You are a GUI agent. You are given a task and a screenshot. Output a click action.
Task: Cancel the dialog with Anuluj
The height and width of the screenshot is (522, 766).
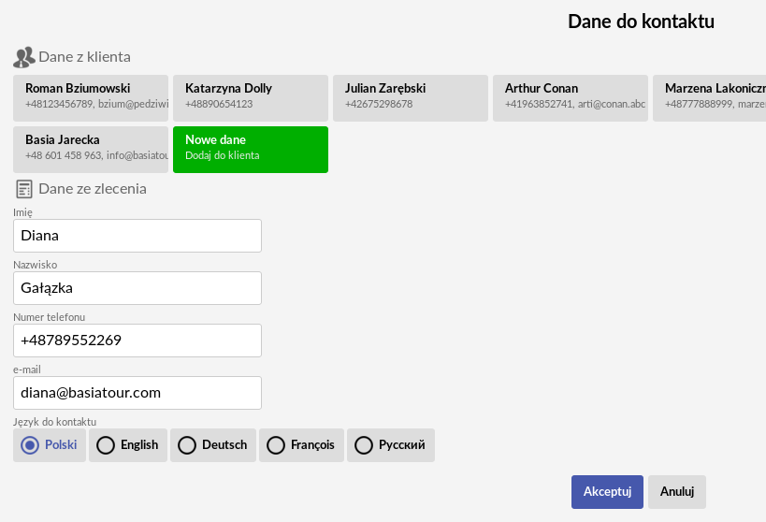tap(677, 492)
